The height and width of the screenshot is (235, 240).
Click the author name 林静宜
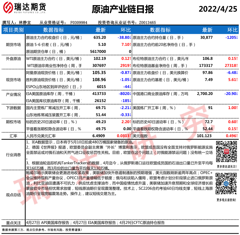[25, 23]
